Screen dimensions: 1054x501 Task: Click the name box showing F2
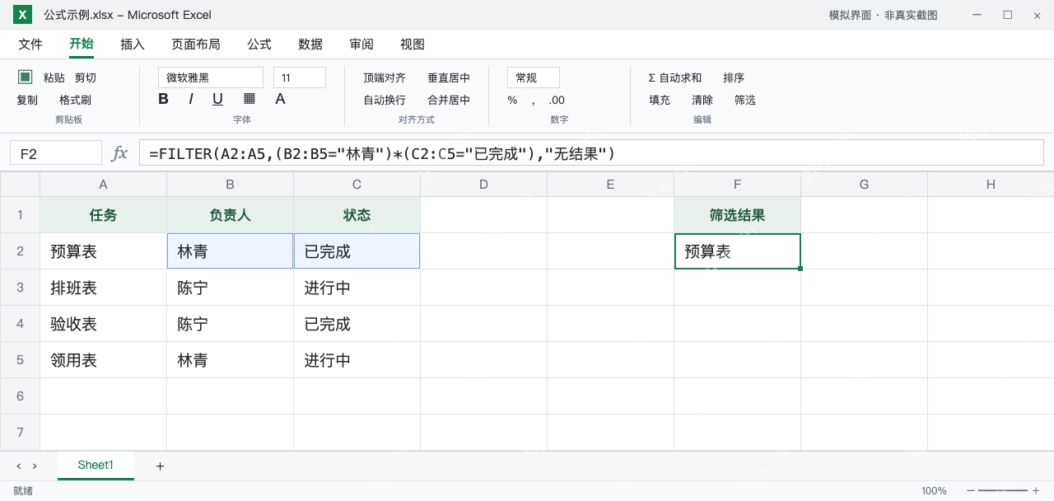56,153
